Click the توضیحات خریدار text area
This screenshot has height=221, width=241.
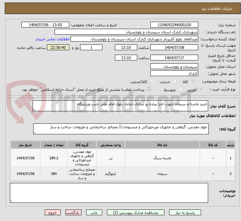109,193
